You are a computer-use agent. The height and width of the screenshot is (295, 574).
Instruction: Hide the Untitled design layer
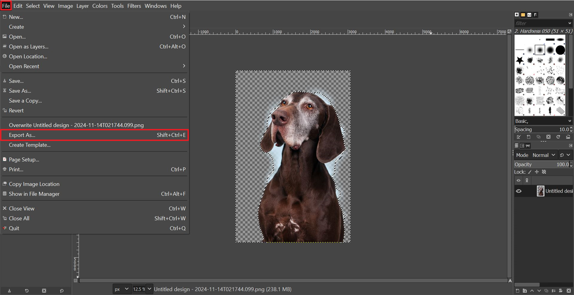[519, 191]
